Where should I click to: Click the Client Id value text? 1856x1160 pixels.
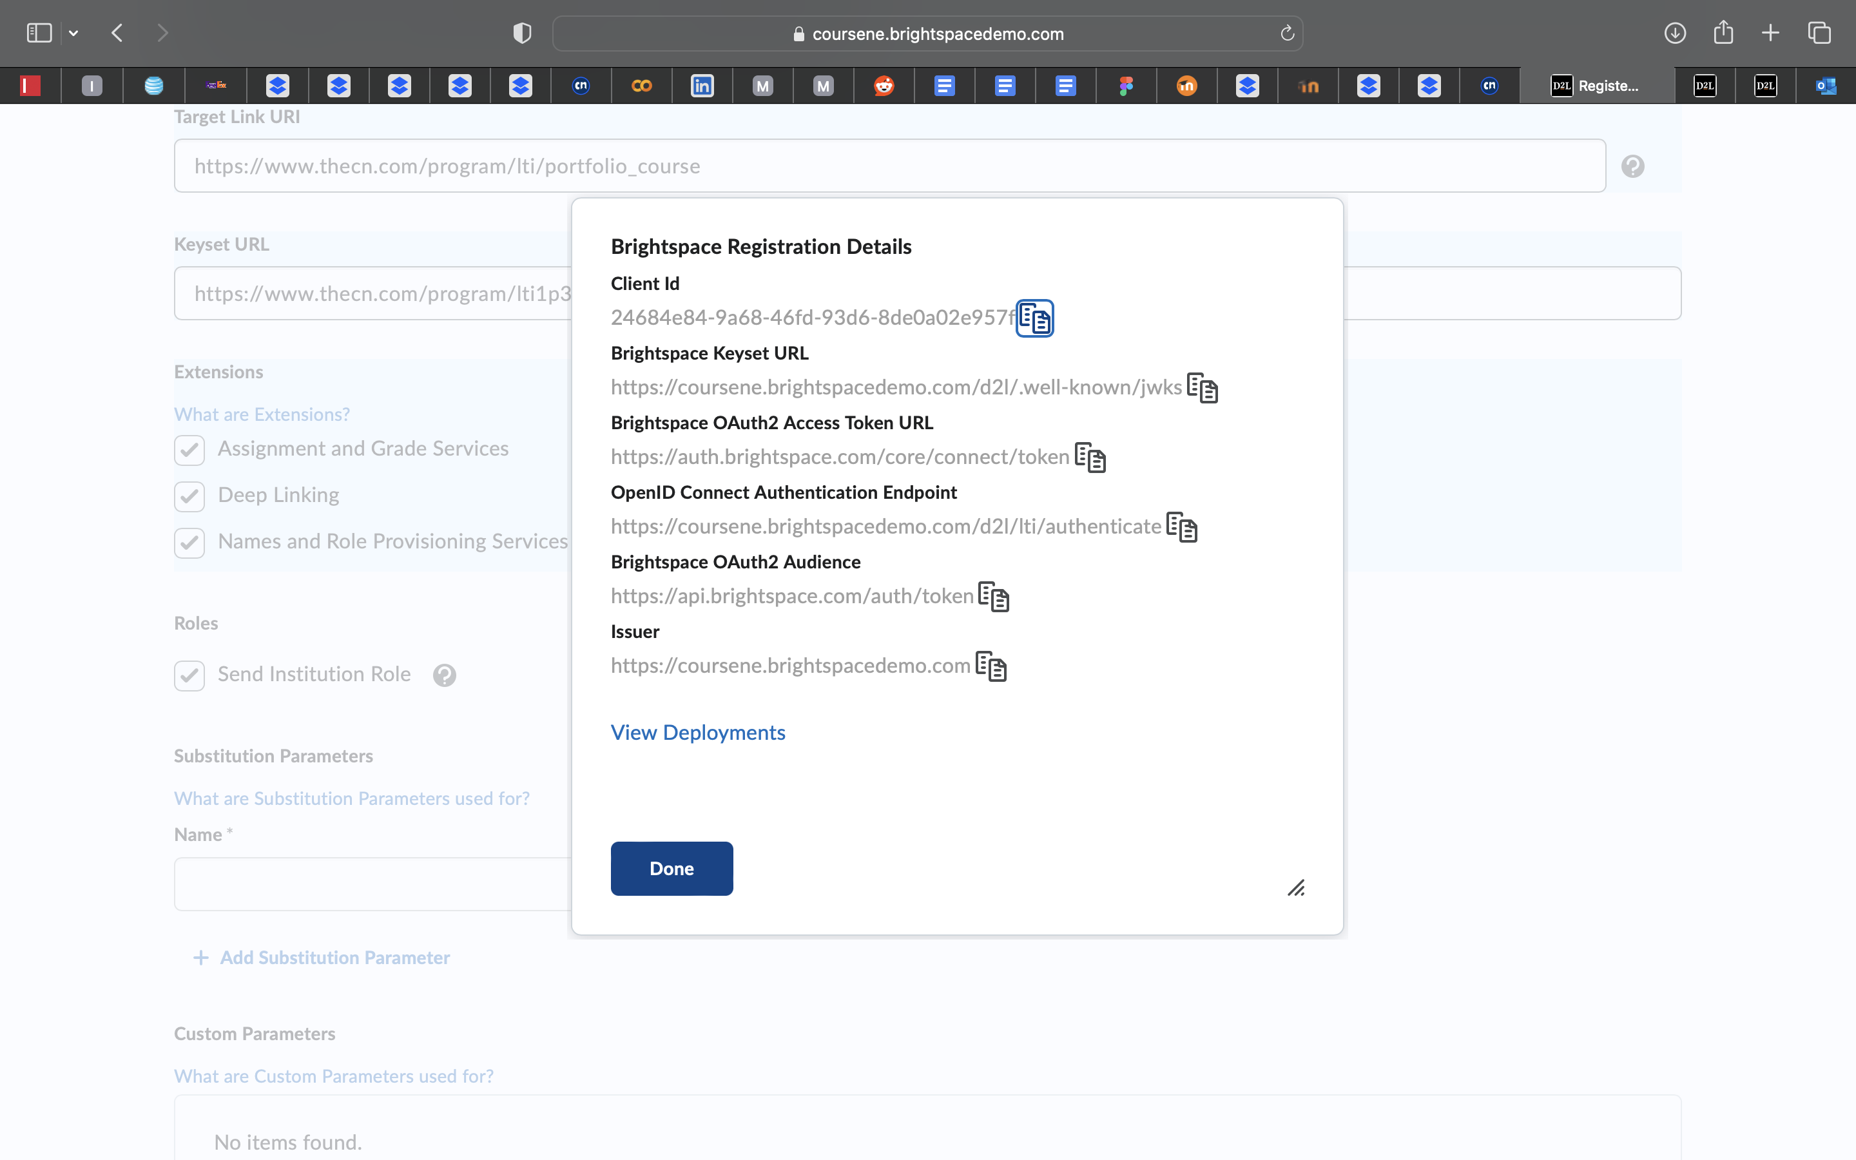click(813, 318)
